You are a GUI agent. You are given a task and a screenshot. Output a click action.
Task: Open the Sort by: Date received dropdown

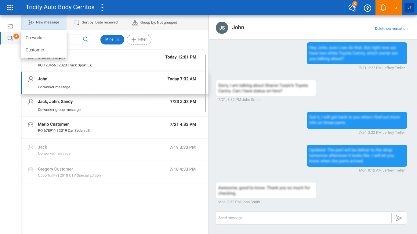click(96, 23)
